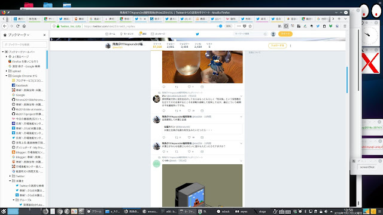The height and width of the screenshot is (215, 383).
Task: Collapse the Google Chrome から folder
Action: 7,76
